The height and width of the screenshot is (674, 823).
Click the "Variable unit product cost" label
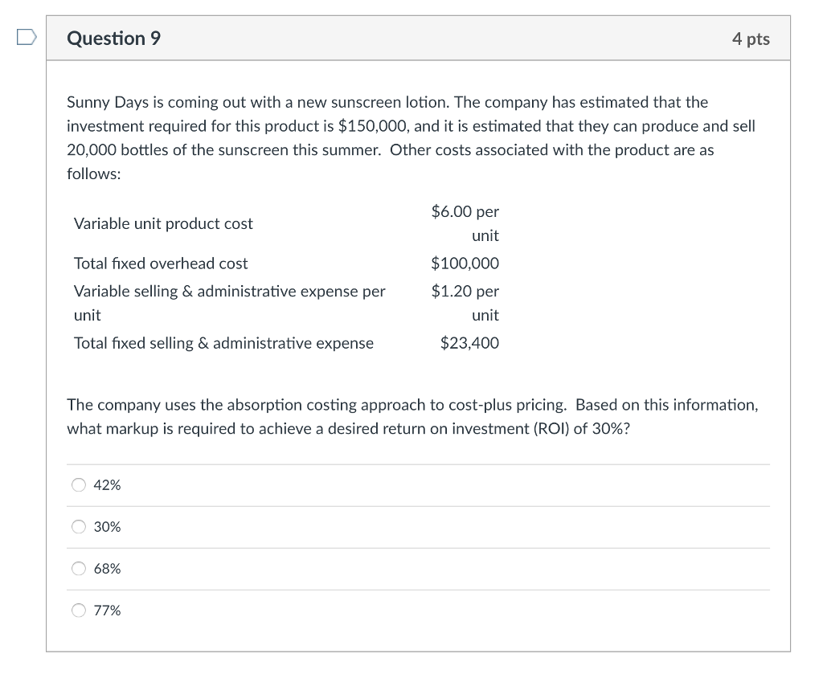click(x=163, y=224)
